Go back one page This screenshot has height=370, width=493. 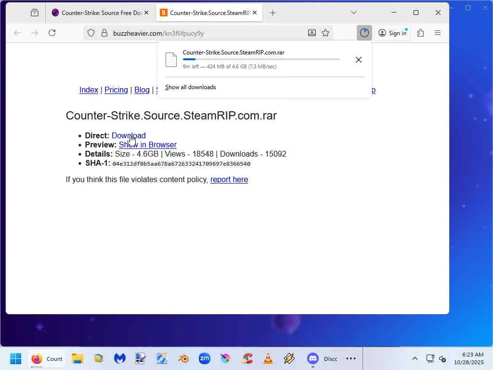coord(17,33)
